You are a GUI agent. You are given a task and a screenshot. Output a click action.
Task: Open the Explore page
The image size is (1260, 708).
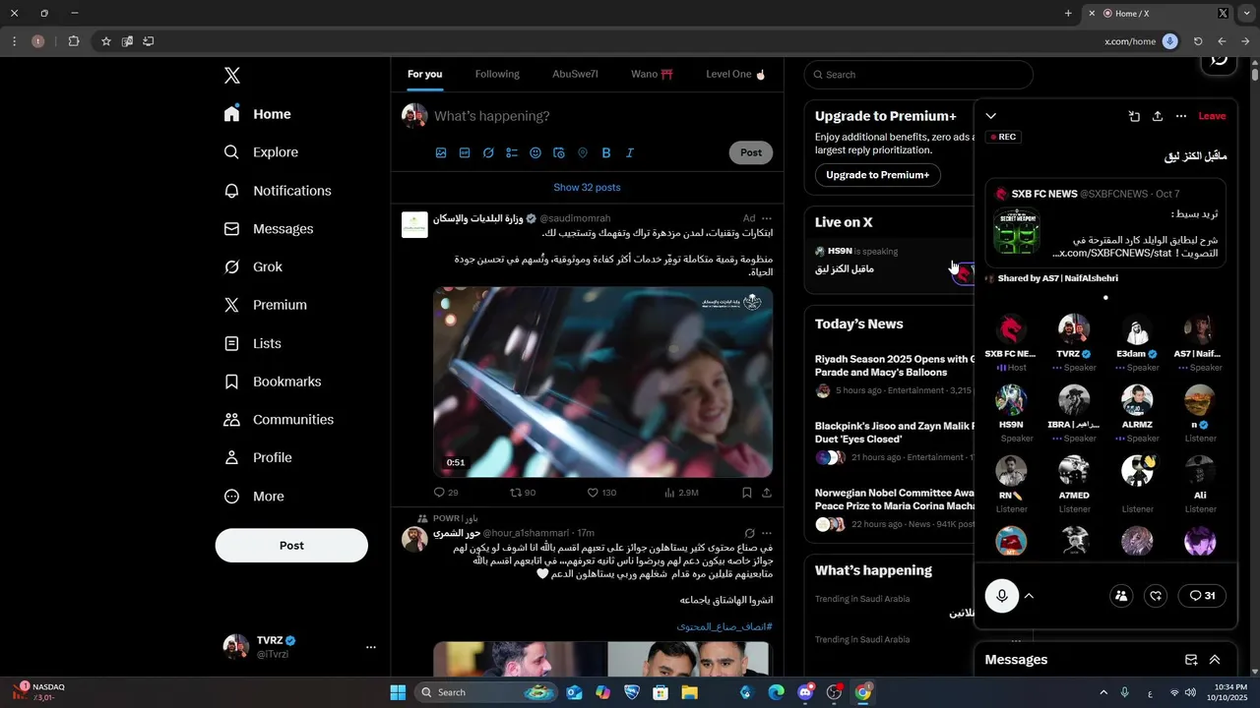point(261,152)
